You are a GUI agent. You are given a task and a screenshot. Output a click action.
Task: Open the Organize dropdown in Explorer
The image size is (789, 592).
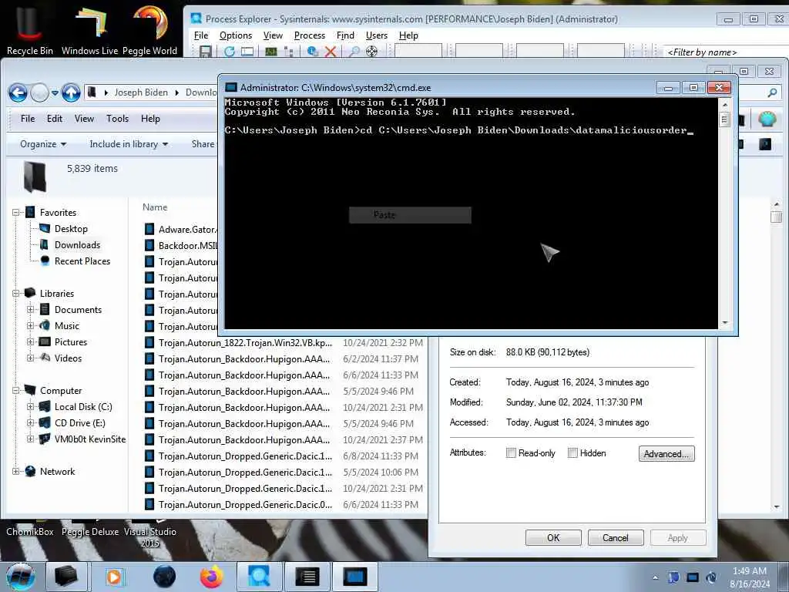coord(43,144)
